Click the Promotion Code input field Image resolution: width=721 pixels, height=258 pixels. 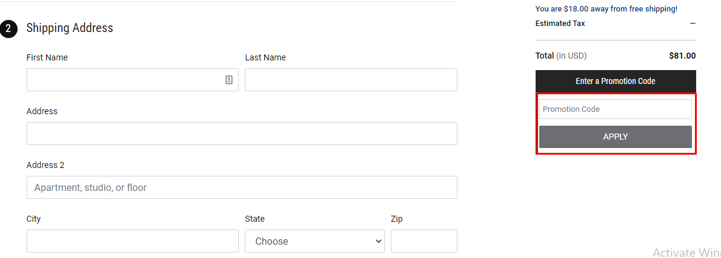[615, 109]
